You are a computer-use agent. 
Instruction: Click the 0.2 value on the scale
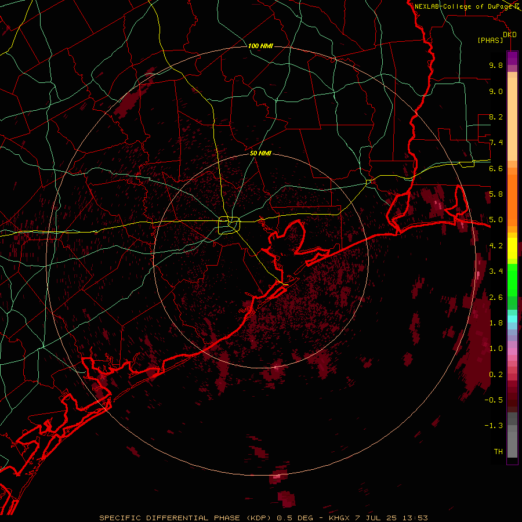496,375
